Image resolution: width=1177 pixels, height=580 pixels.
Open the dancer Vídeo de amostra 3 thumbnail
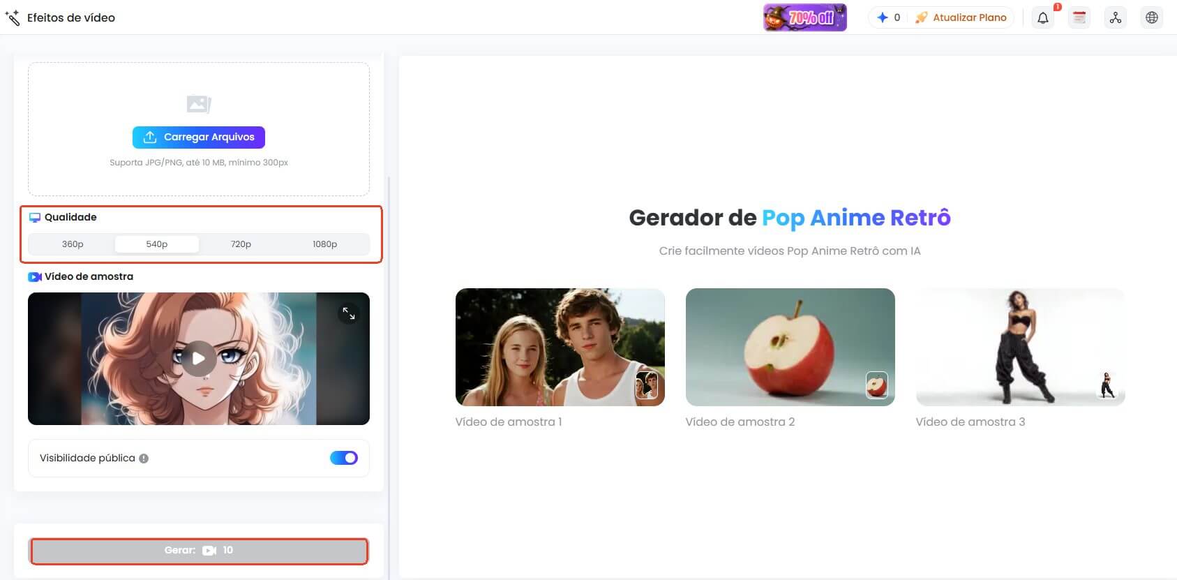[1021, 347]
